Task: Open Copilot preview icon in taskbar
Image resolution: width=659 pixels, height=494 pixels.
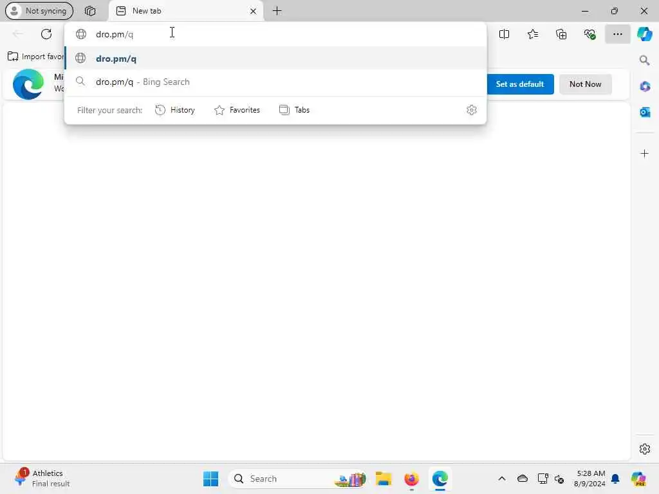Action: [x=638, y=479]
